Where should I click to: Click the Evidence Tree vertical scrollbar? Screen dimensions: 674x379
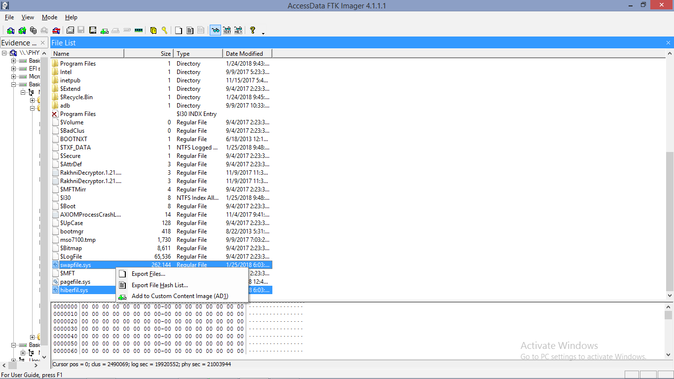point(44,205)
